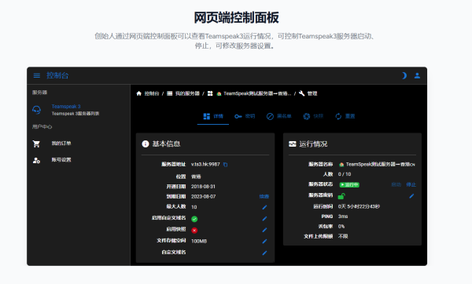Copy the server address v.ts3.hk:9987 using copy icon
The image size is (472, 284).
click(x=226, y=165)
